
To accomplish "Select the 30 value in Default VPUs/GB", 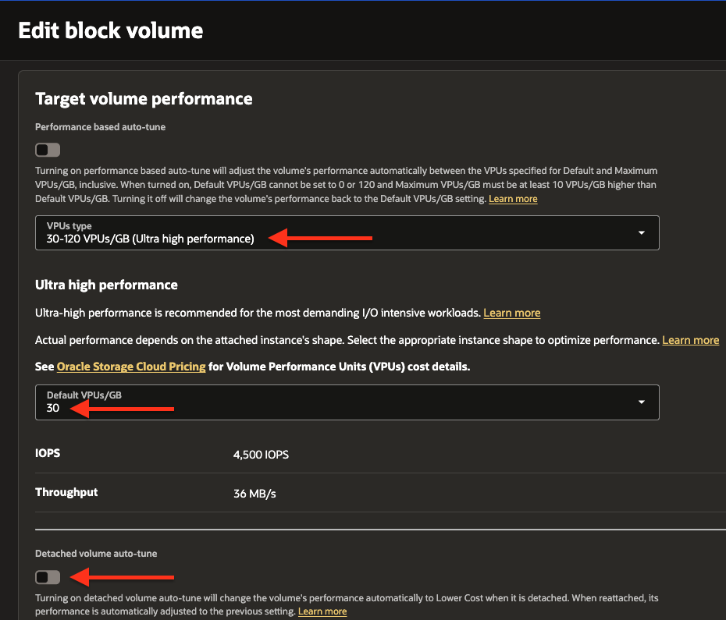I will click(52, 407).
